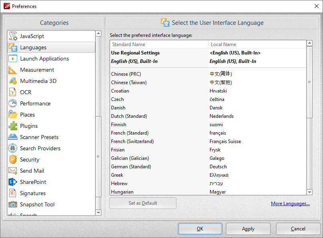Confirm with the OK button

pos(200,229)
